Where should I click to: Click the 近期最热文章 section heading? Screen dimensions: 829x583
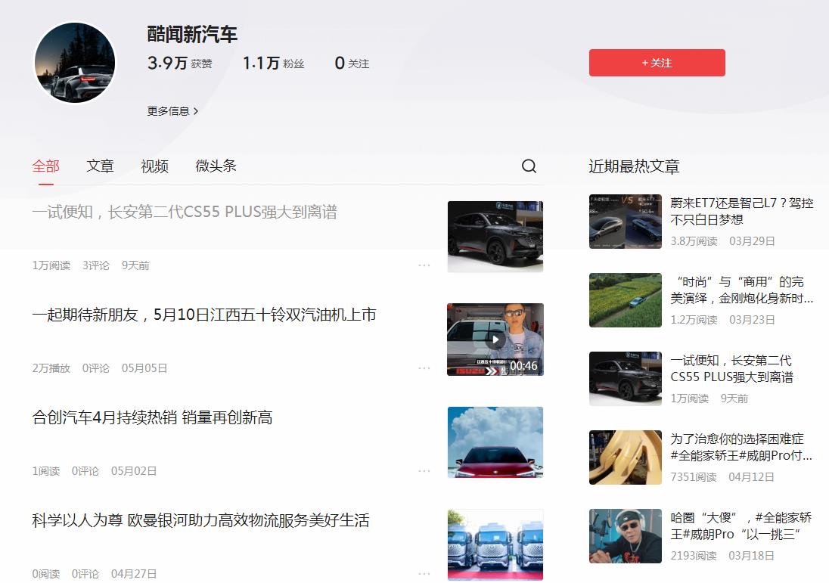(634, 166)
